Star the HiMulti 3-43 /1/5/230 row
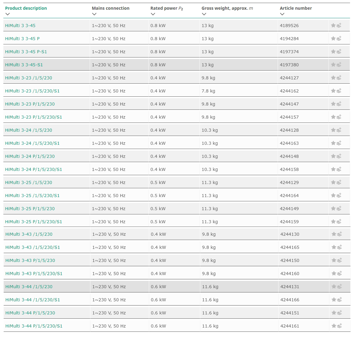The height and width of the screenshot is (340, 354). coord(334,234)
